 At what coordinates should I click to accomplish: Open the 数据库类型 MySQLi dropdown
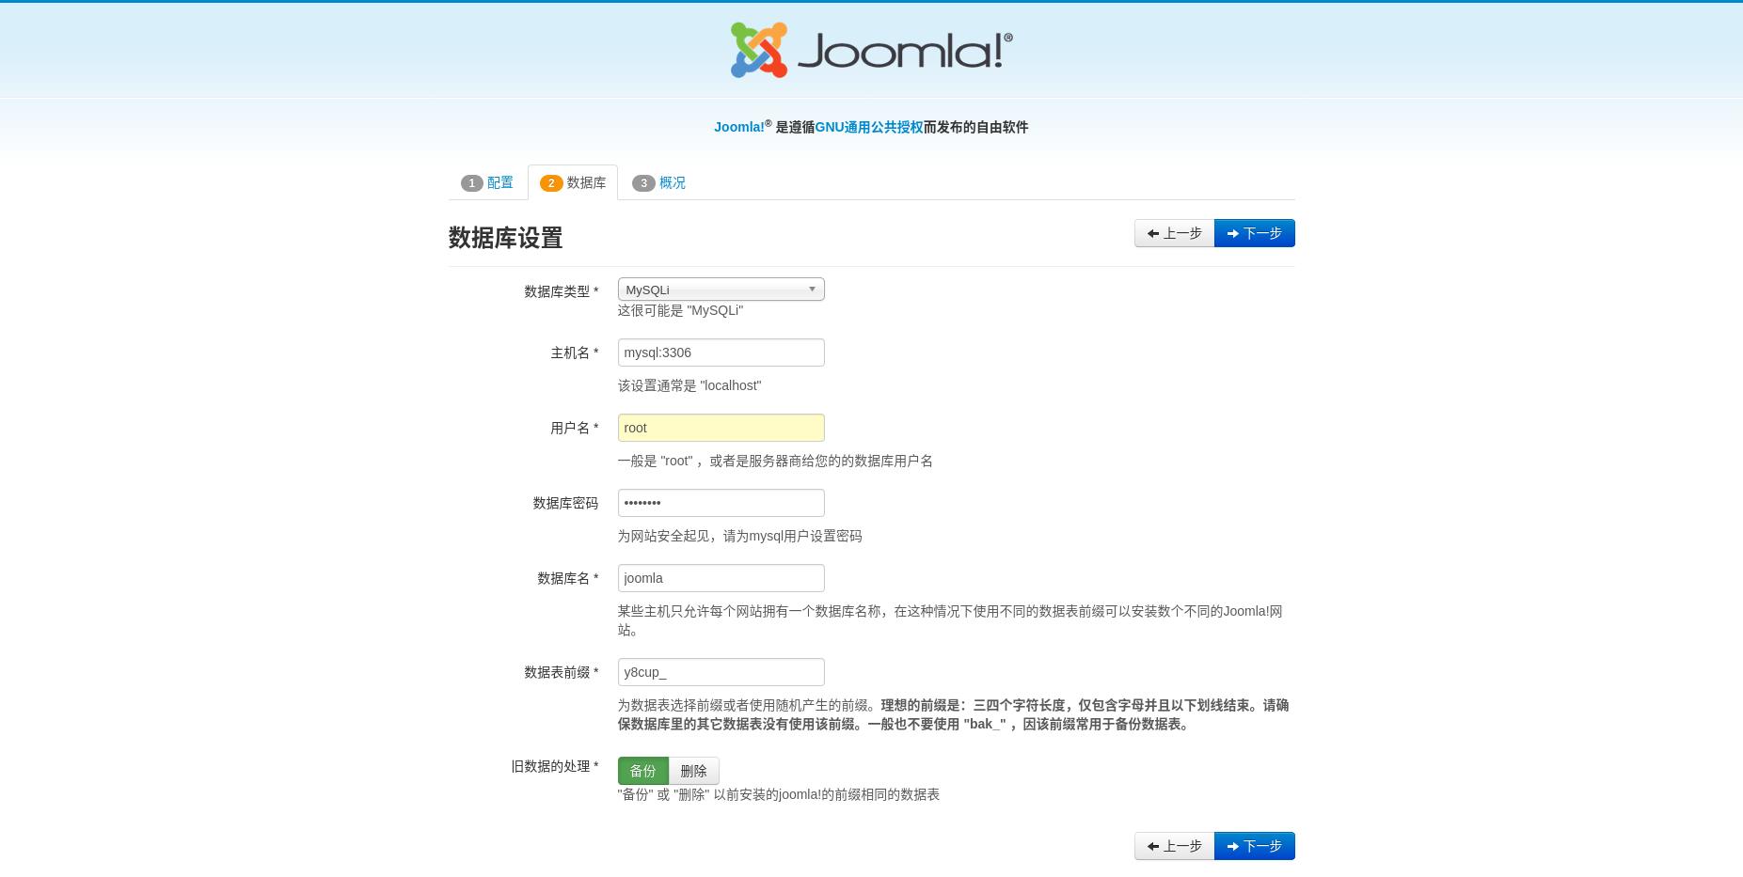tap(721, 290)
